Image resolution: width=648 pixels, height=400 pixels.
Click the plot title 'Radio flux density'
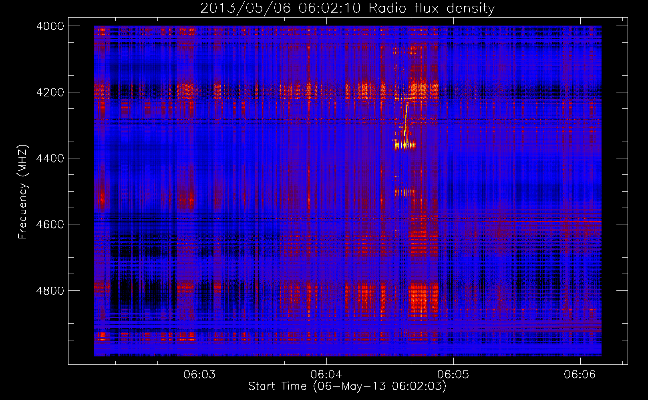(431, 8)
